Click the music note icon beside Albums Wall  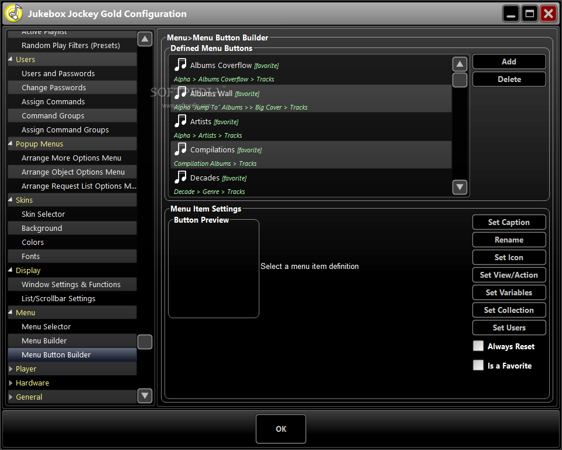(x=180, y=93)
